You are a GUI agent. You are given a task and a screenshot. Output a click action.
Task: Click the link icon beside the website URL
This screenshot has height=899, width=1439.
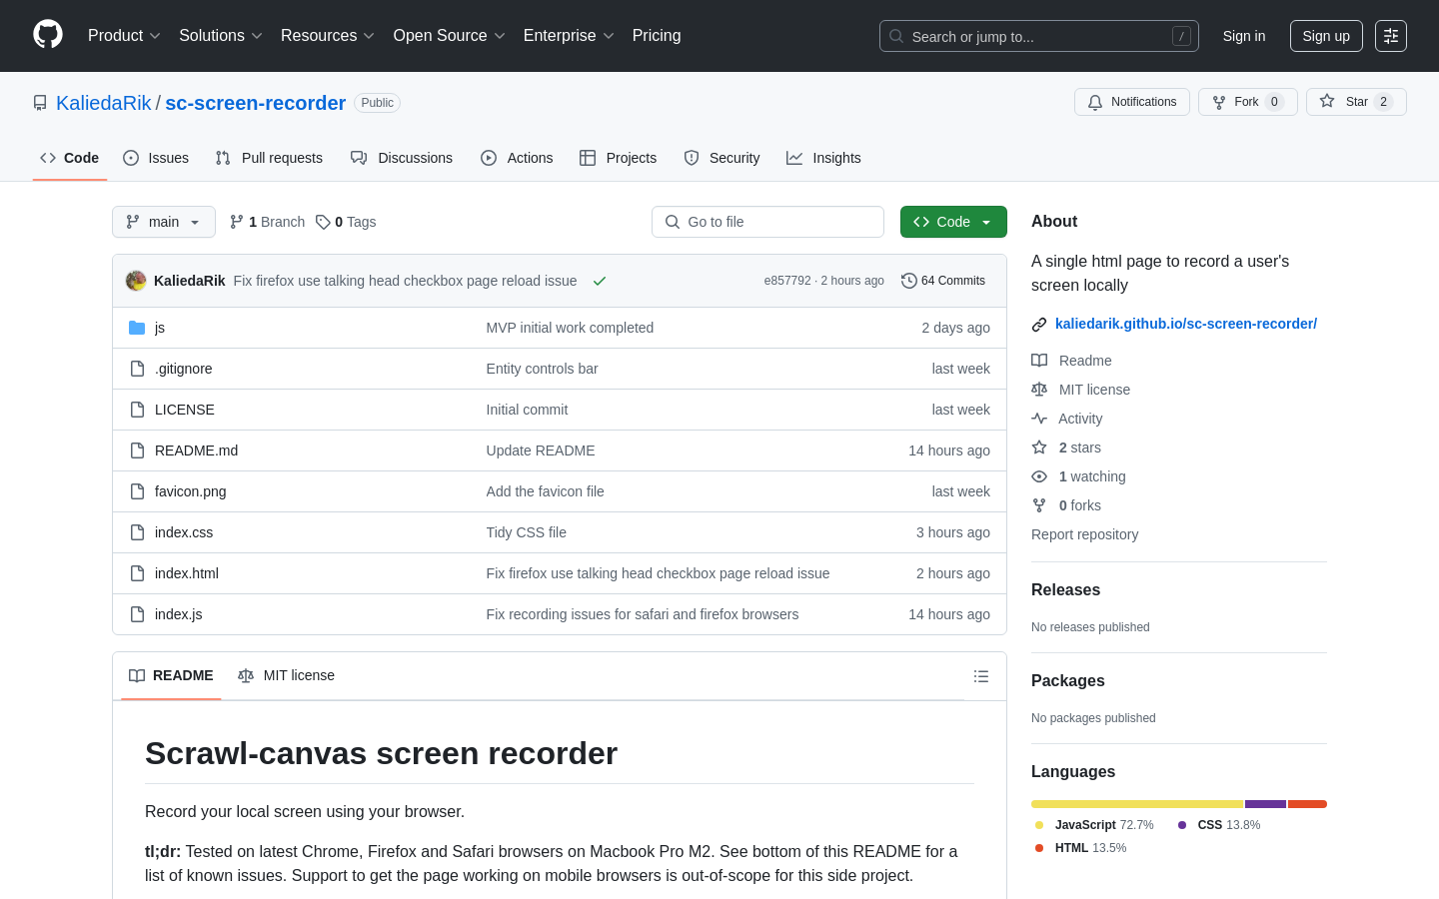point(1039,324)
